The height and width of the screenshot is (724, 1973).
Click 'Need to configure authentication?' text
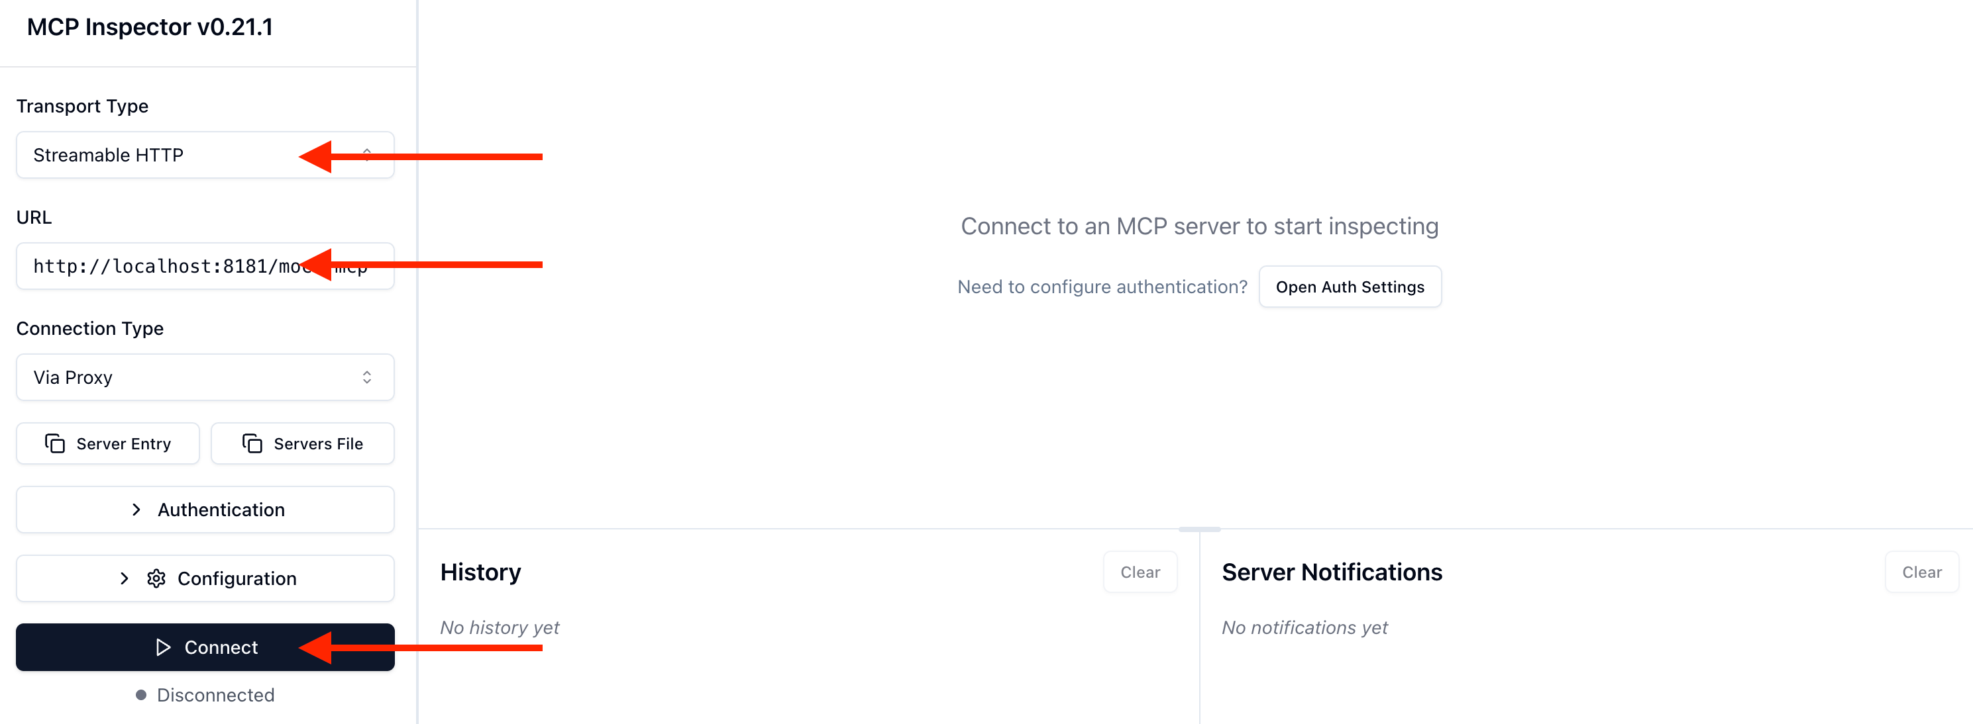coord(1102,287)
